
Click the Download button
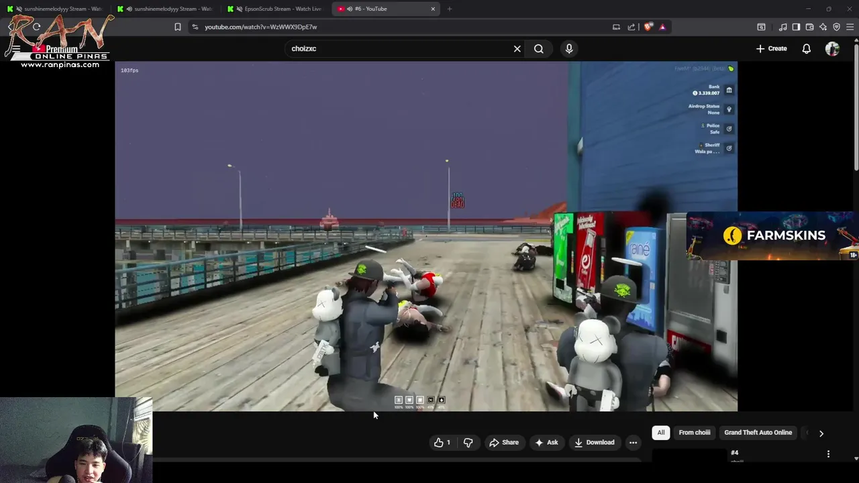595,442
